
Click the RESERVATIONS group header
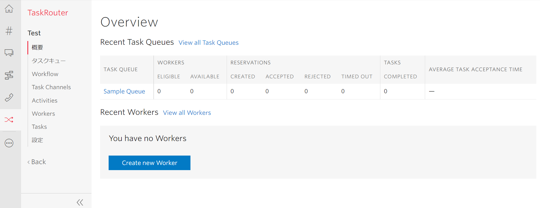click(x=250, y=63)
